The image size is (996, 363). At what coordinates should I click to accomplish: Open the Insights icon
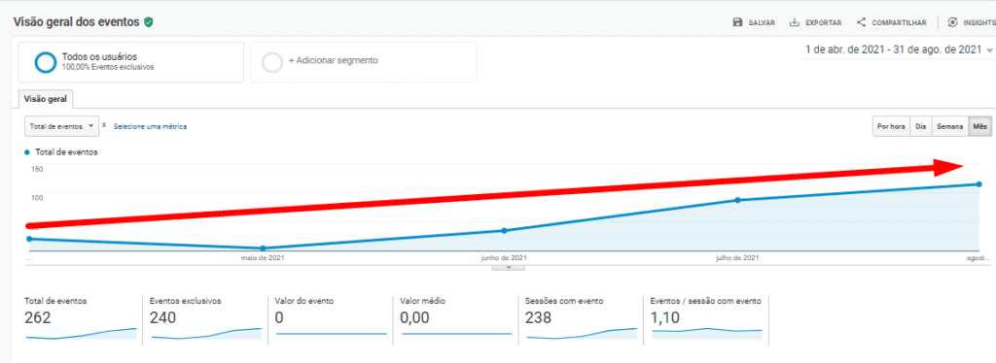tap(952, 22)
